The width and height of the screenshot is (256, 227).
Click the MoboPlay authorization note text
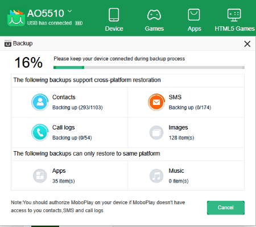point(98,206)
